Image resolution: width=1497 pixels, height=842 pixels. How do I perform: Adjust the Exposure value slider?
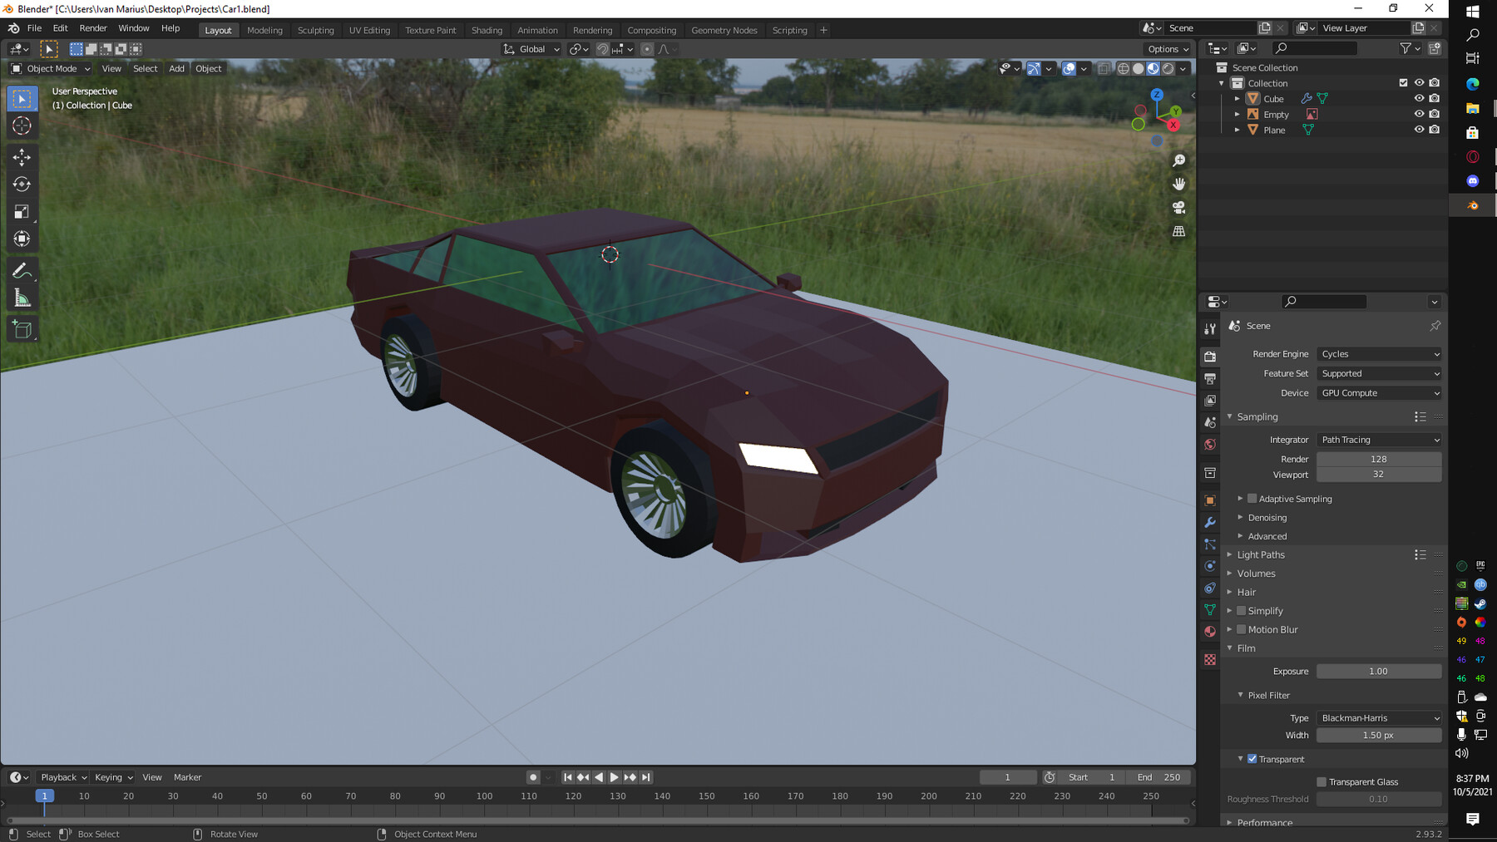tap(1378, 671)
